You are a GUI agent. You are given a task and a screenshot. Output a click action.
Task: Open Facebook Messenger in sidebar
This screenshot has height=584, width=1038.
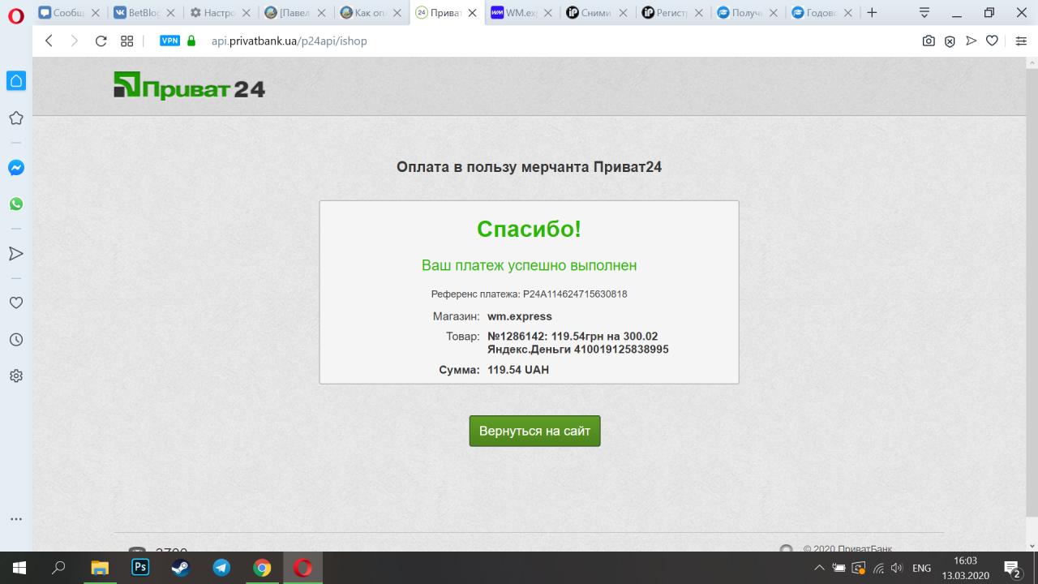(x=16, y=168)
